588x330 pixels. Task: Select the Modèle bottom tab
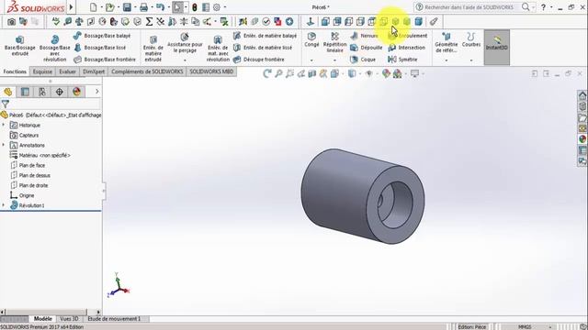pos(43,319)
